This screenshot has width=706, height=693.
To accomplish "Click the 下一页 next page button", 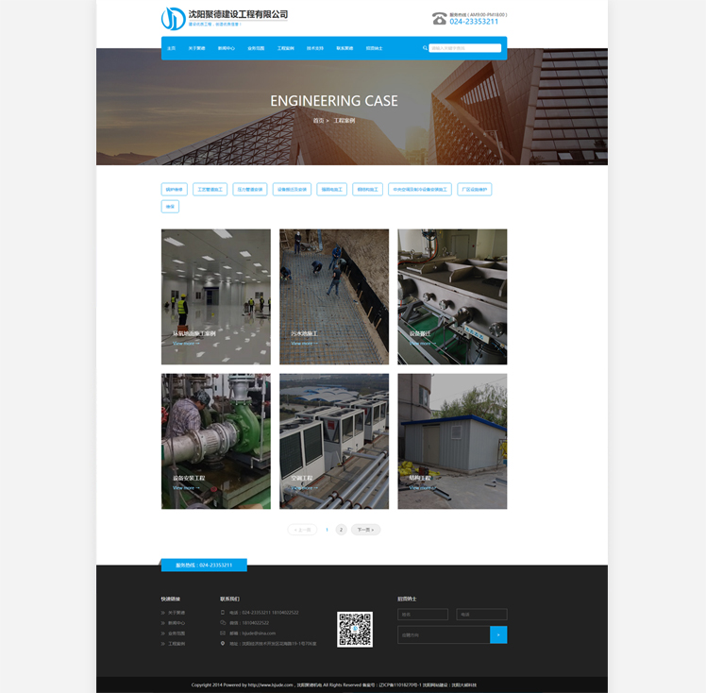I will click(x=365, y=530).
